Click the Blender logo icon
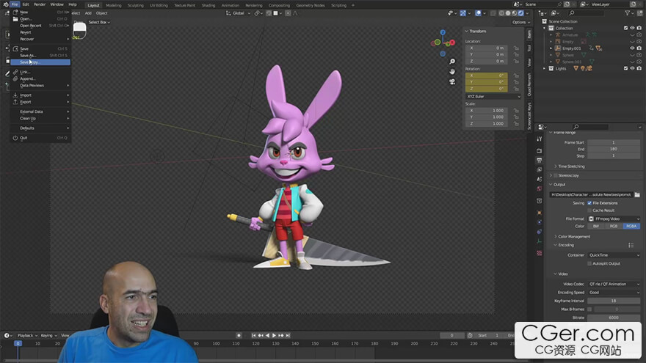 [5, 4]
